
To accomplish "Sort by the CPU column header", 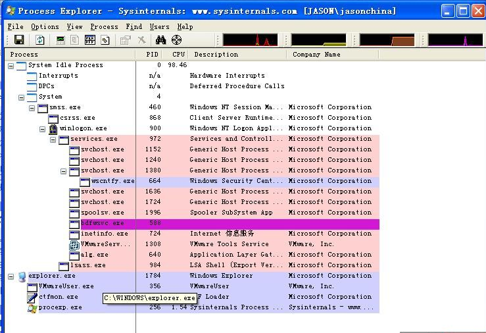I will click(x=176, y=54).
